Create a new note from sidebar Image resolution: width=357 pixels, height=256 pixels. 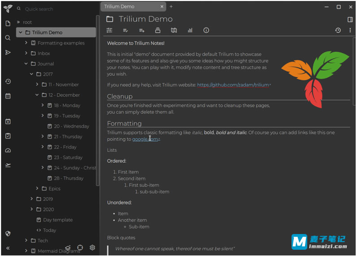point(8,23)
